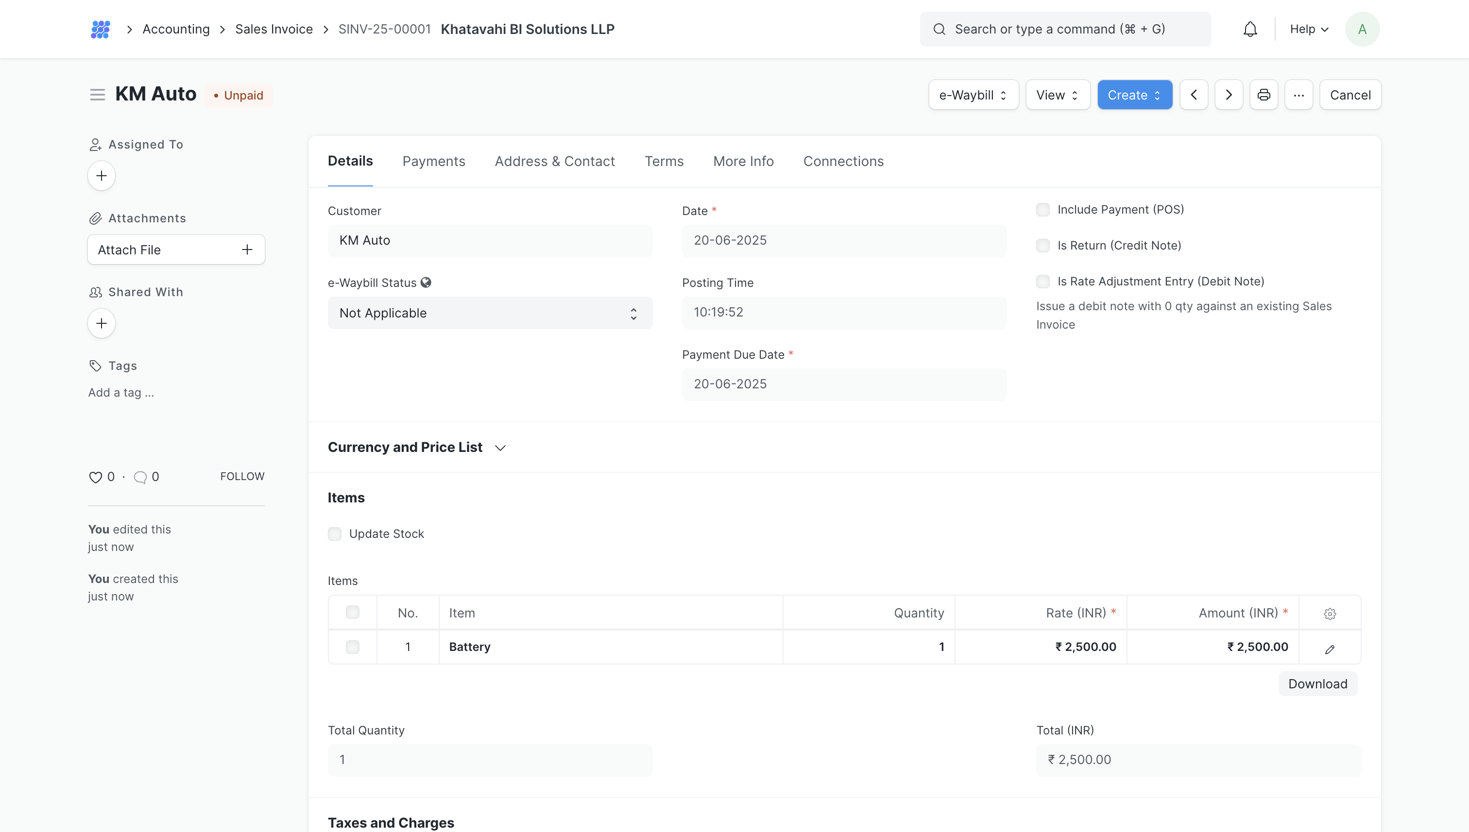Image resolution: width=1469 pixels, height=832 pixels.
Task: Click the Add a tag field
Action: click(121, 393)
